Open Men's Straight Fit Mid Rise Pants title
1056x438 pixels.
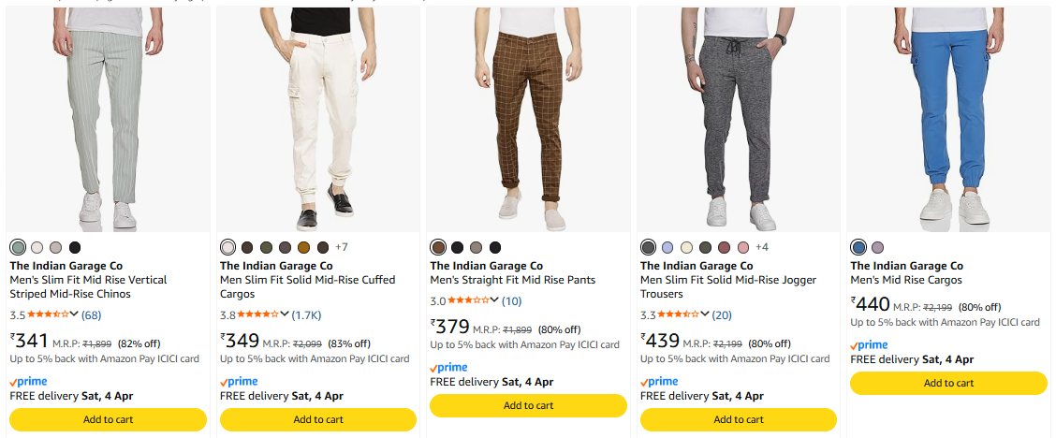click(513, 280)
